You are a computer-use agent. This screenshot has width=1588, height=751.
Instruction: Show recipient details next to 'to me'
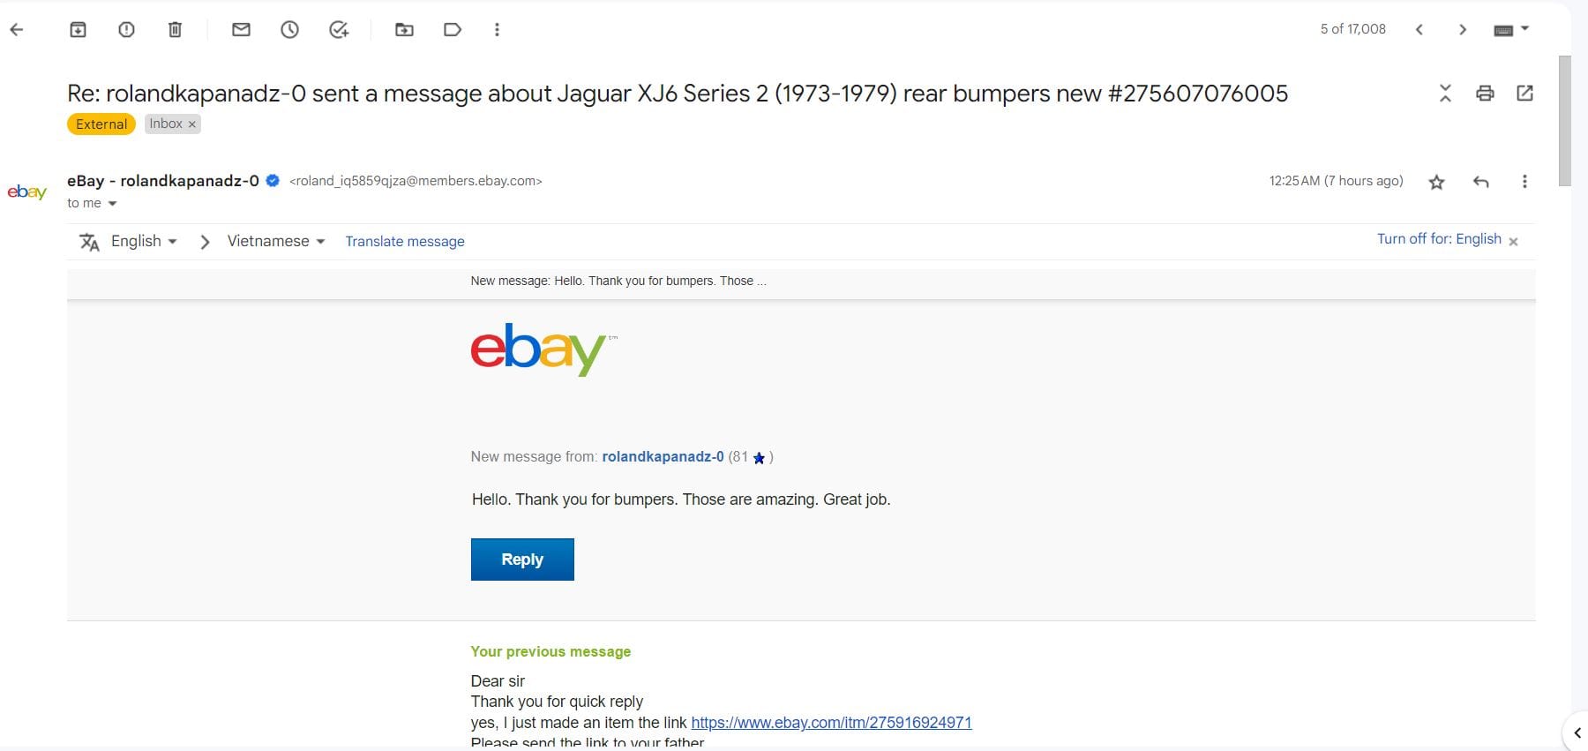pyautogui.click(x=112, y=204)
